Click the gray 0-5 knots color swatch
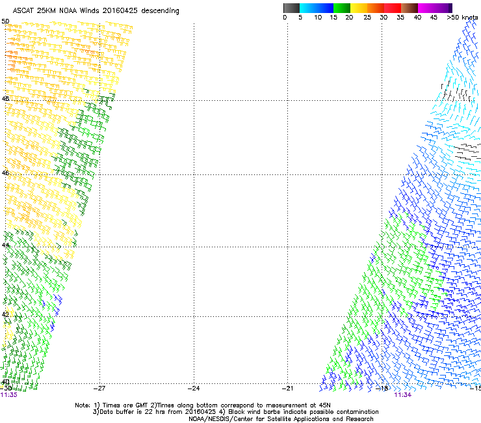 [291, 8]
